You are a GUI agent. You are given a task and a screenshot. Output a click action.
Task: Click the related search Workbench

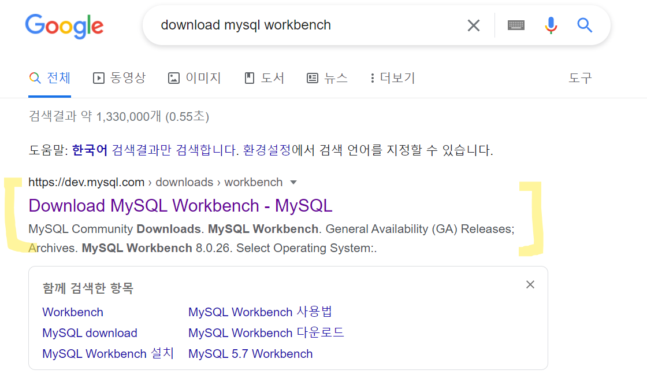pos(73,312)
